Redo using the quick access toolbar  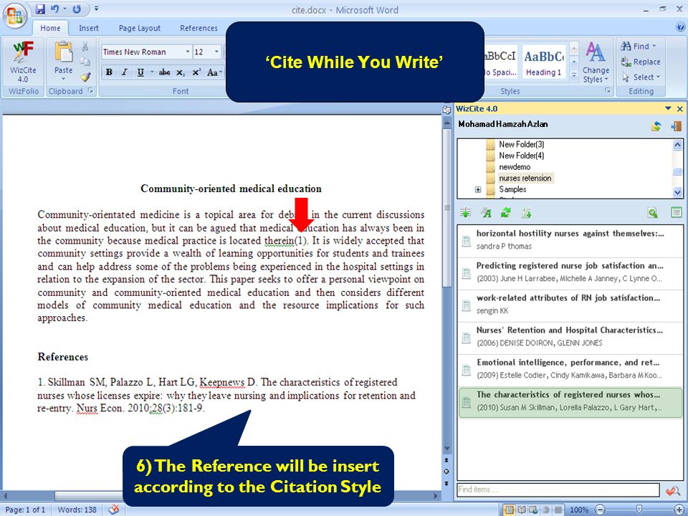pyautogui.click(x=77, y=9)
